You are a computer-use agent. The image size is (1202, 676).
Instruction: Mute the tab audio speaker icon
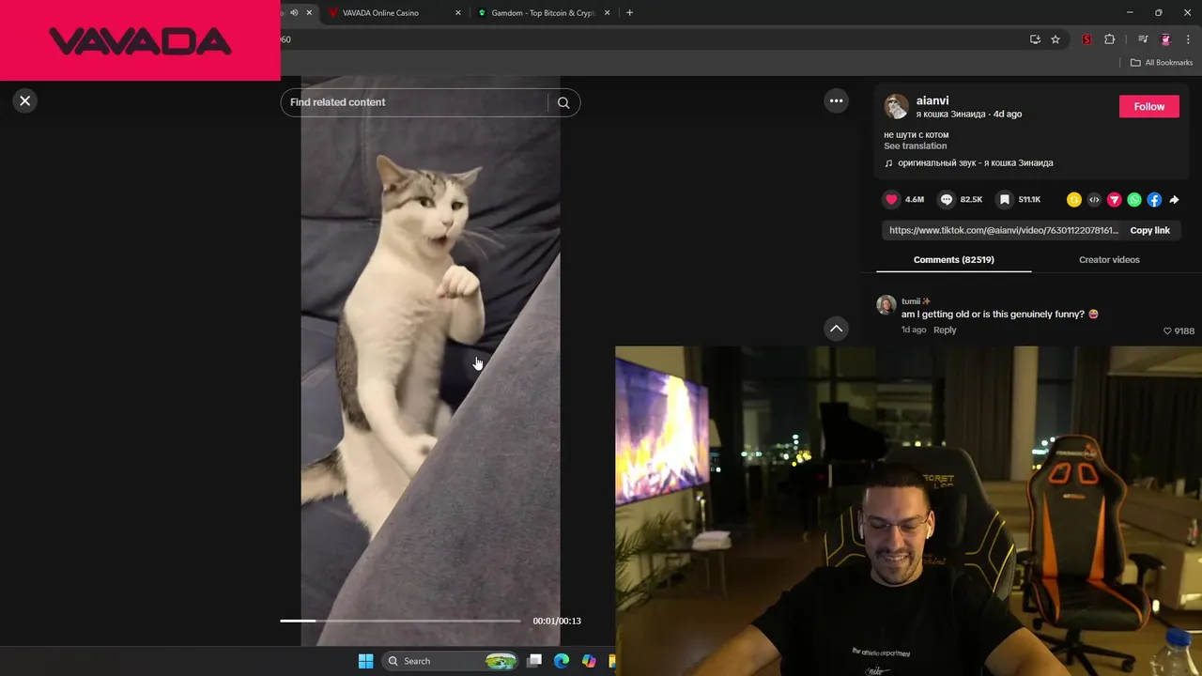click(x=294, y=13)
